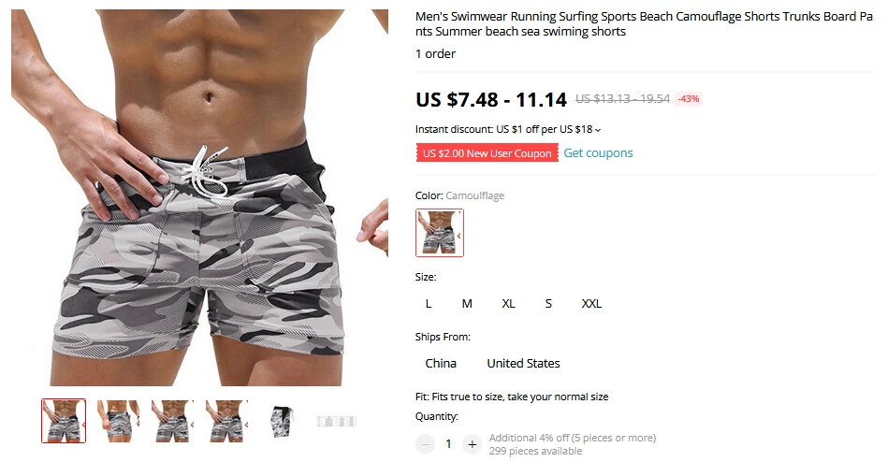
Task: Open the fourth product thumbnail
Action: [x=226, y=421]
